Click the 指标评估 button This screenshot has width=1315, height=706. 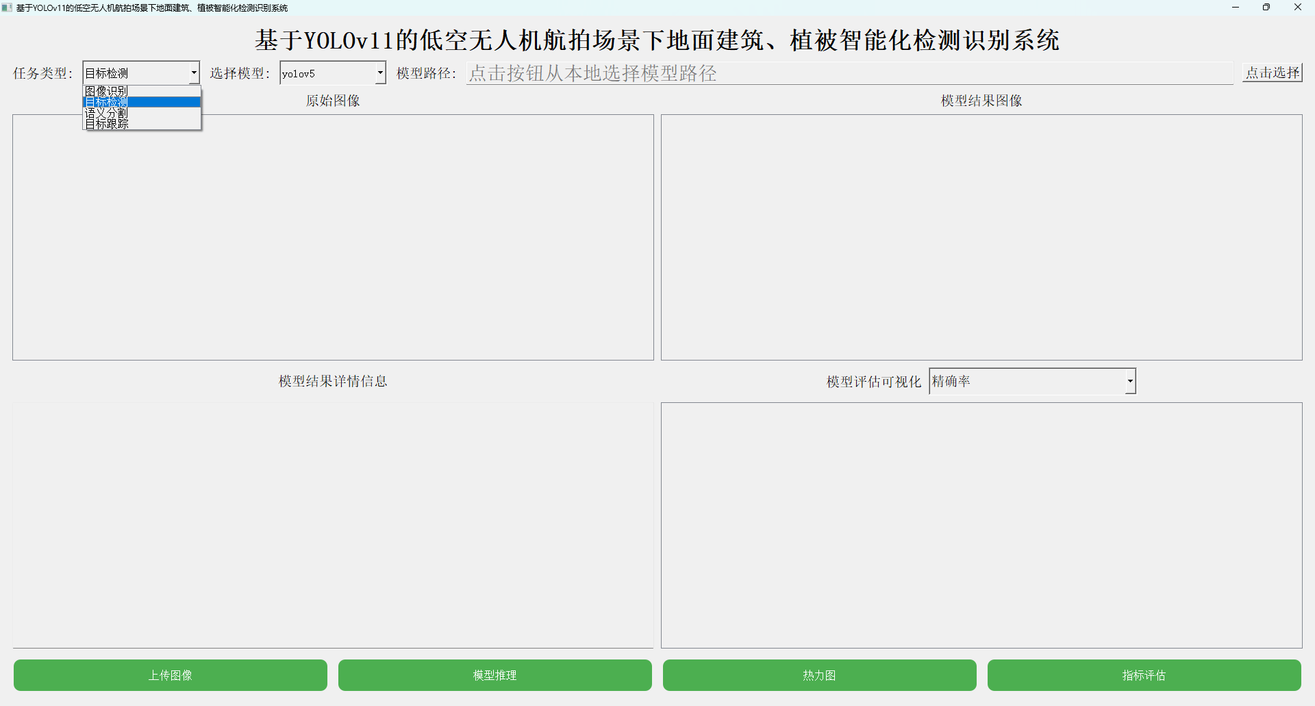(1144, 675)
